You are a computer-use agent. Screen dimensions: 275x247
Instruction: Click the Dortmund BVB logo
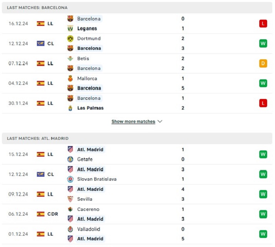[70, 38]
